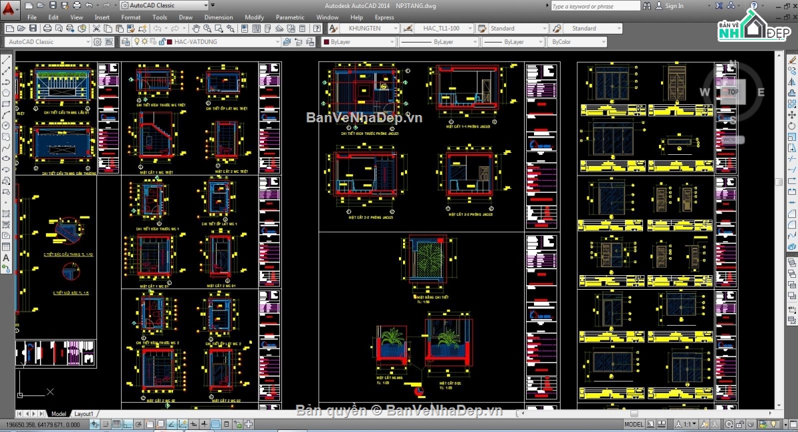Image resolution: width=798 pixels, height=432 pixels.
Task: Click in keyword search field
Action: point(595,6)
